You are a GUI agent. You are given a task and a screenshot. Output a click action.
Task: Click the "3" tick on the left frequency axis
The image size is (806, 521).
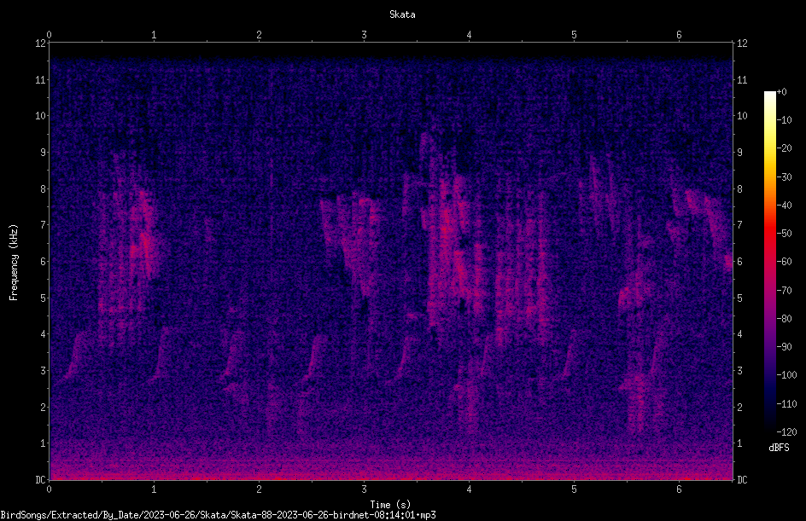[44, 371]
